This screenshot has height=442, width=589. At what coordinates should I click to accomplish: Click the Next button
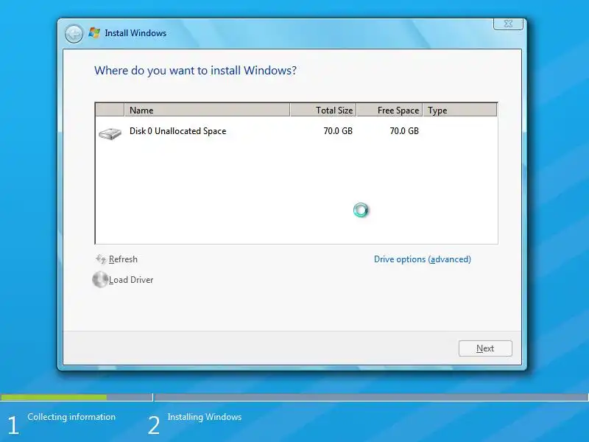(485, 348)
